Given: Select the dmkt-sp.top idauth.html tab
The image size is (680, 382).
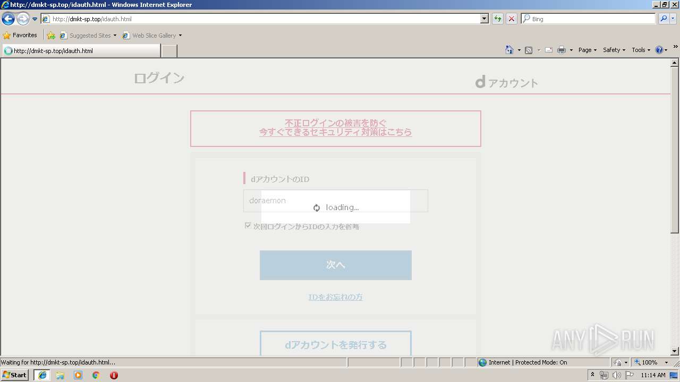Looking at the screenshot, I should [x=81, y=51].
